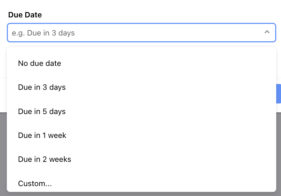
Task: Focus the "e.g. Due in 3 days" placeholder
Action: [43, 33]
